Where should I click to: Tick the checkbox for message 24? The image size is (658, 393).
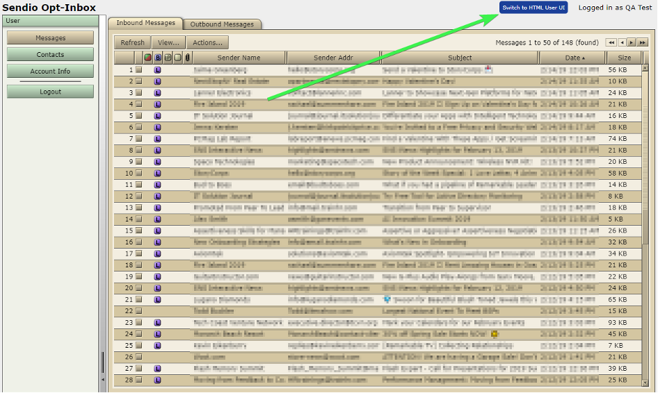(x=139, y=334)
